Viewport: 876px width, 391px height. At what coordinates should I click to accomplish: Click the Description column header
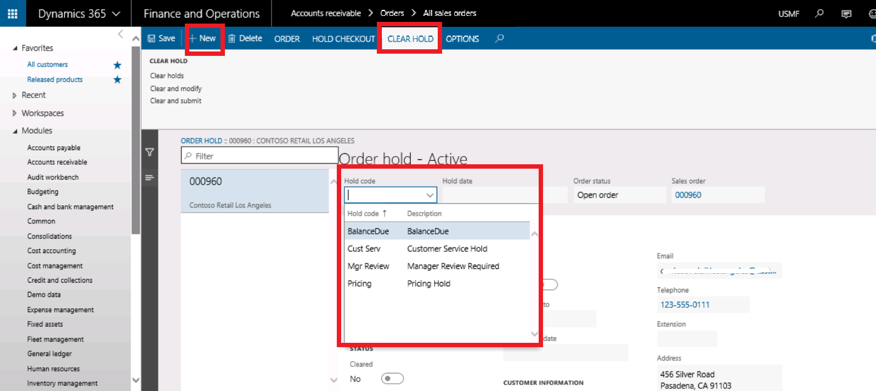(424, 214)
